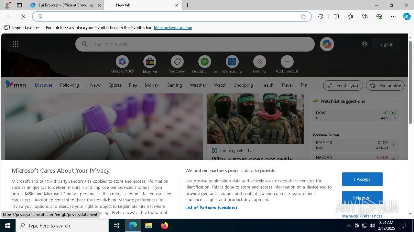Click the Sign in button
Image resolution: width=414 pixels, height=232 pixels.
pyautogui.click(x=387, y=44)
